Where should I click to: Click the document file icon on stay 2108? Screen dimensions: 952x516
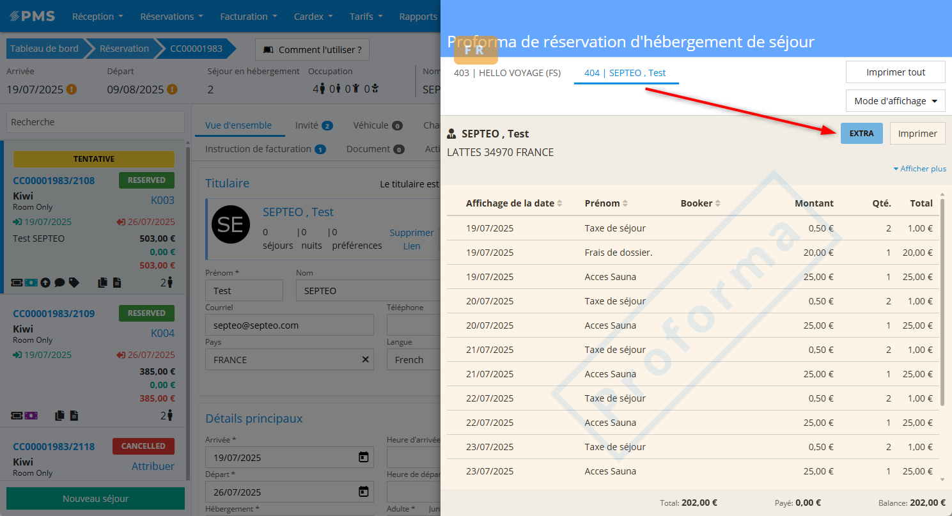pyautogui.click(x=117, y=283)
